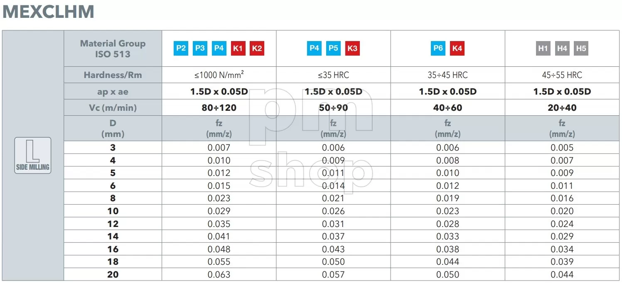
Task: Click the Material Group ISO 513 header
Action: 113,49
